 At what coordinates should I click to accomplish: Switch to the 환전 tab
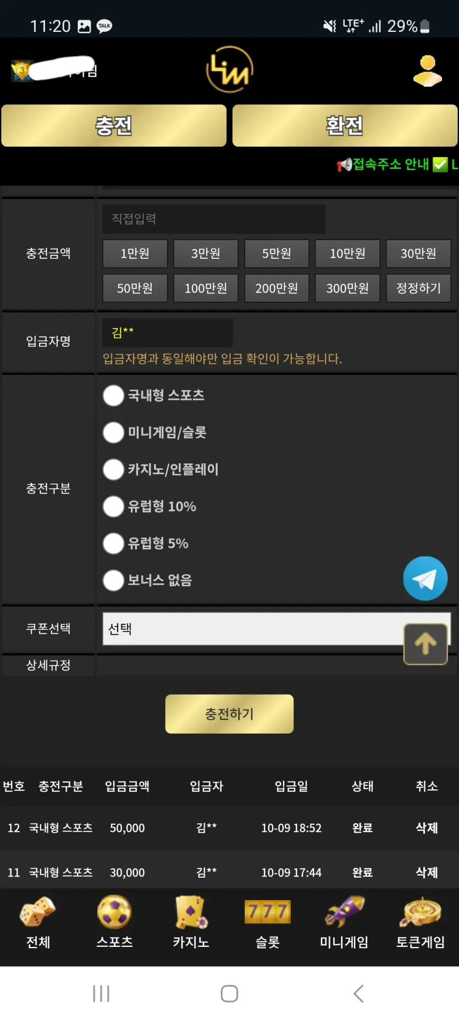(345, 125)
